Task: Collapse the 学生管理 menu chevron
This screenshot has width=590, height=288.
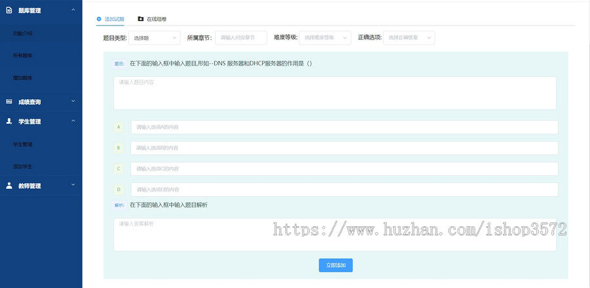Action: point(73,121)
